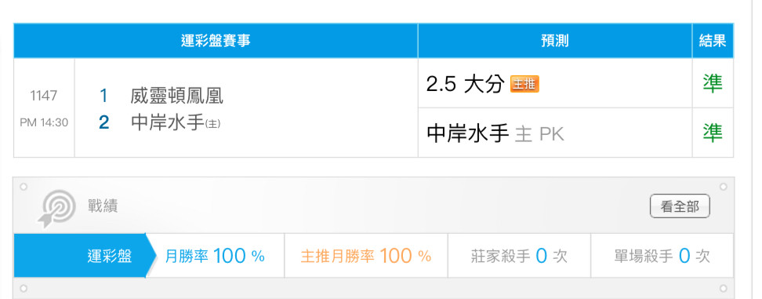Screen dimensions: 762x299
Task: Click the 準 result for PK pick
Action: tap(713, 133)
